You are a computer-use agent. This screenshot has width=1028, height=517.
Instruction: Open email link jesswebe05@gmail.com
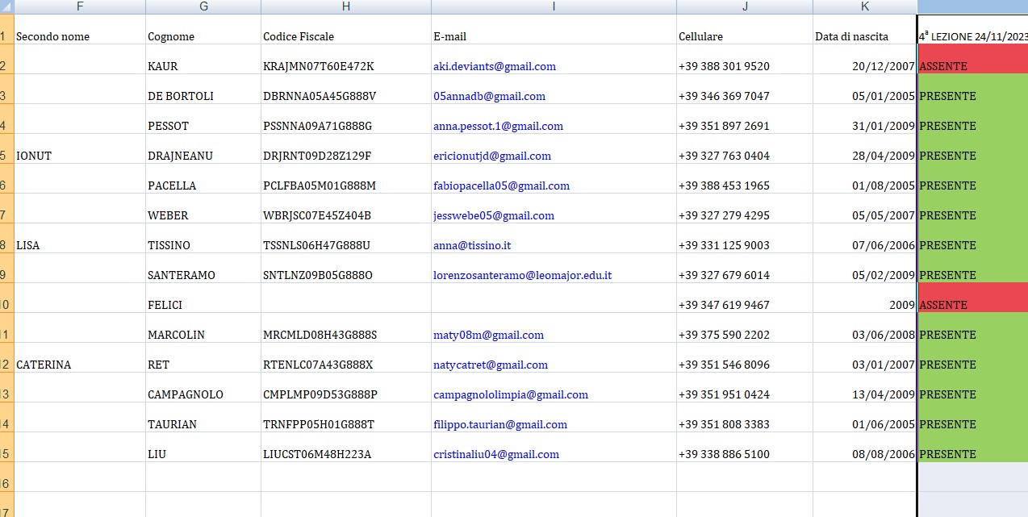point(494,215)
